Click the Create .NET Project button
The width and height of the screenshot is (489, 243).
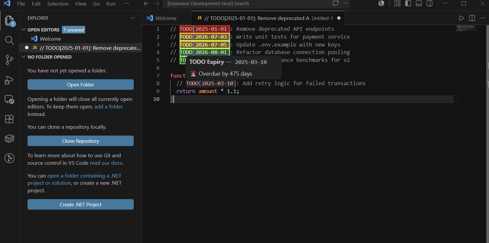coord(81,204)
